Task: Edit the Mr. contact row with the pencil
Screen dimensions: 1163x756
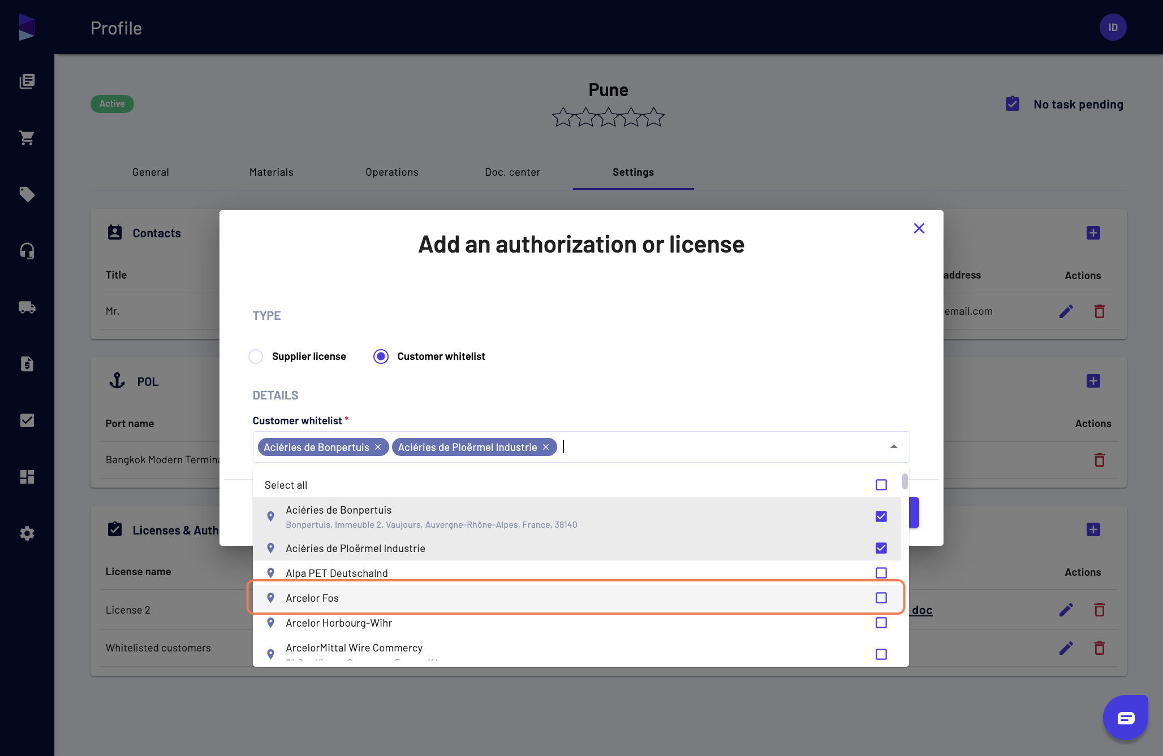Action: (1066, 311)
